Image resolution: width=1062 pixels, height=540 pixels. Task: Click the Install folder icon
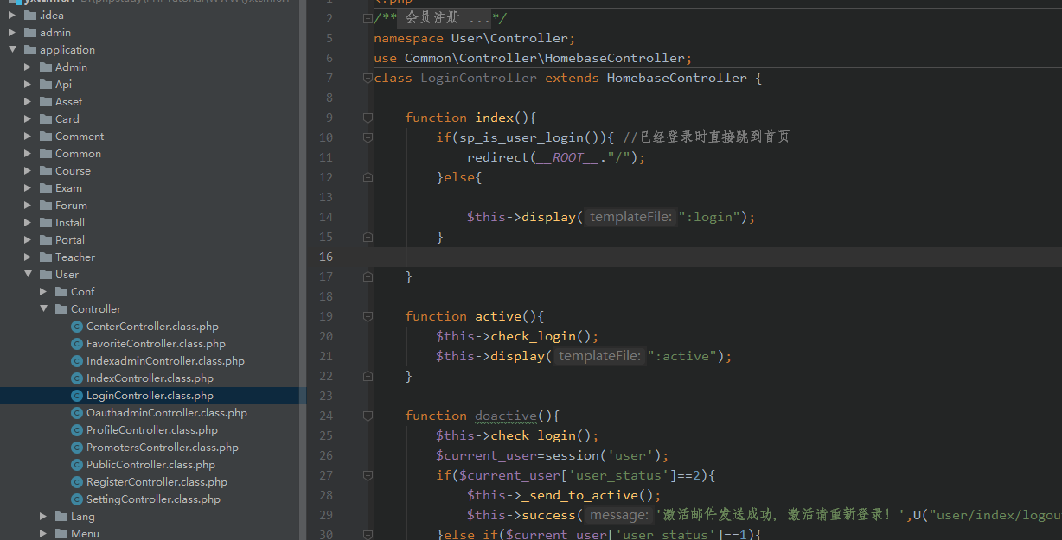[46, 223]
